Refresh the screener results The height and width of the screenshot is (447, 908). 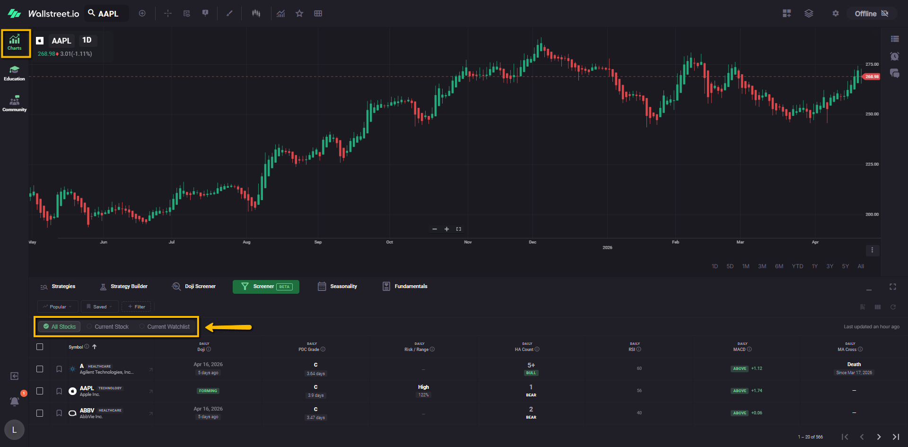(x=893, y=307)
